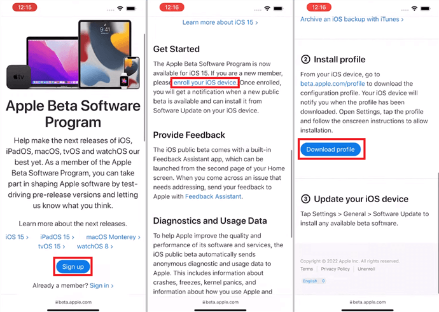Viewport: 439px width, 312px height.
Task: Open the iOS 15 link
Action: [17, 237]
